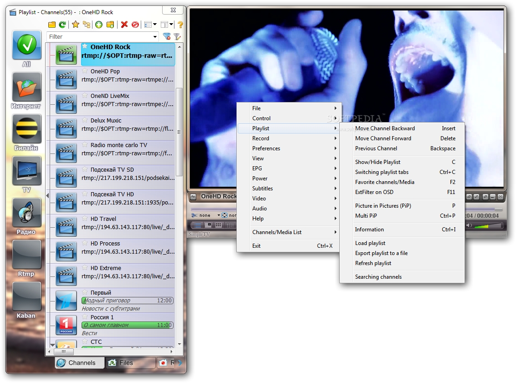
Task: Toggle favorite star on HD Travel
Action: tap(85, 218)
